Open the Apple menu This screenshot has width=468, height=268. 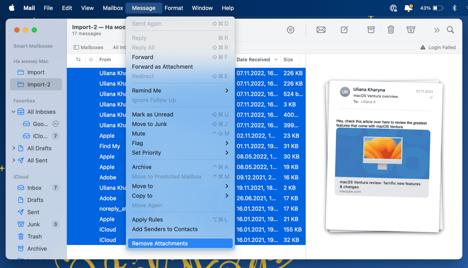coord(12,8)
